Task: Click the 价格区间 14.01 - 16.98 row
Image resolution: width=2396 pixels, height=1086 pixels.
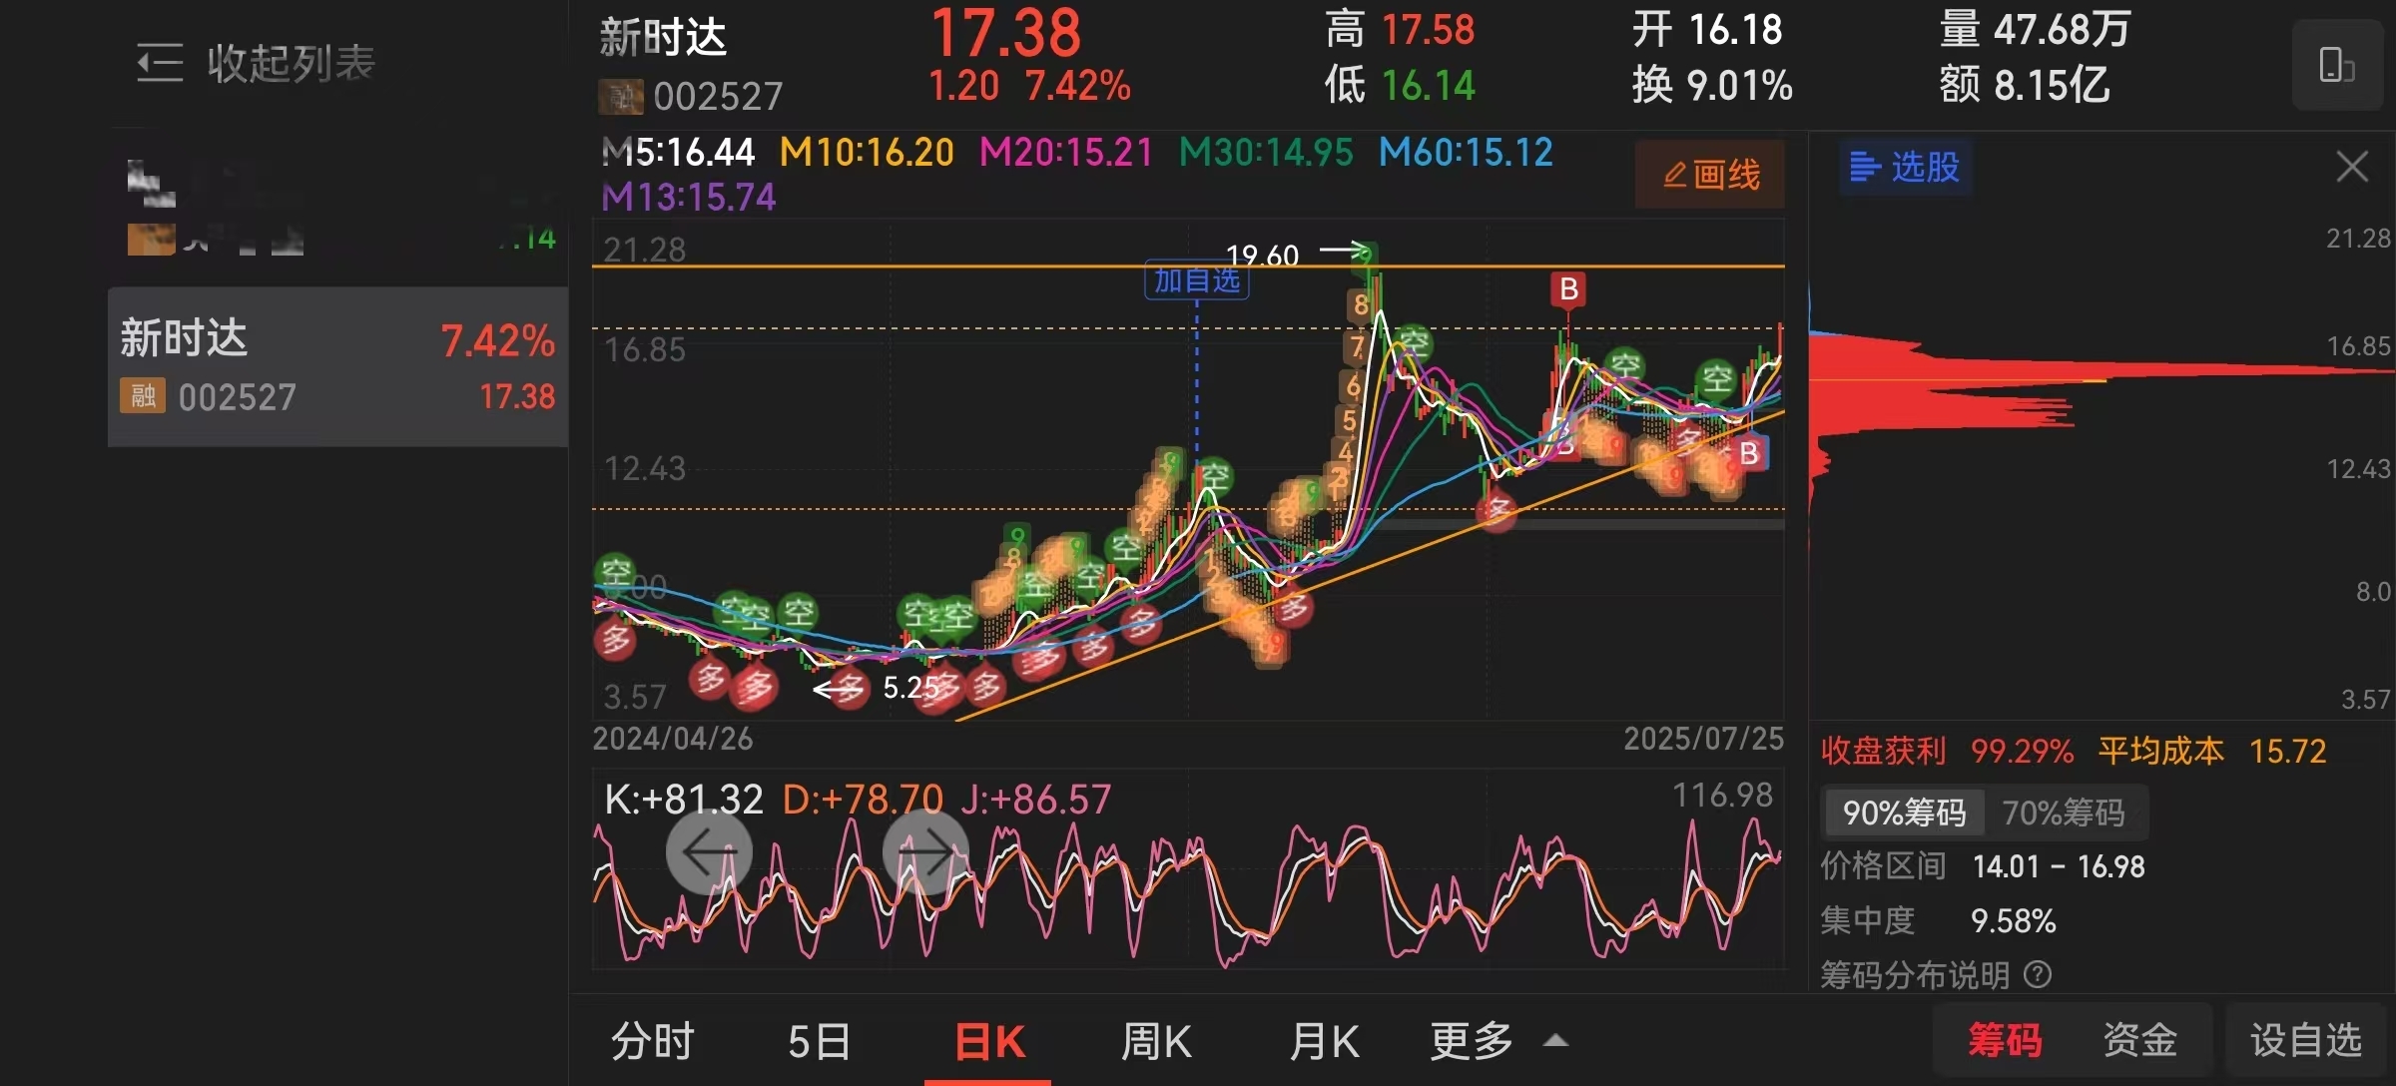Action: coord(1982,866)
